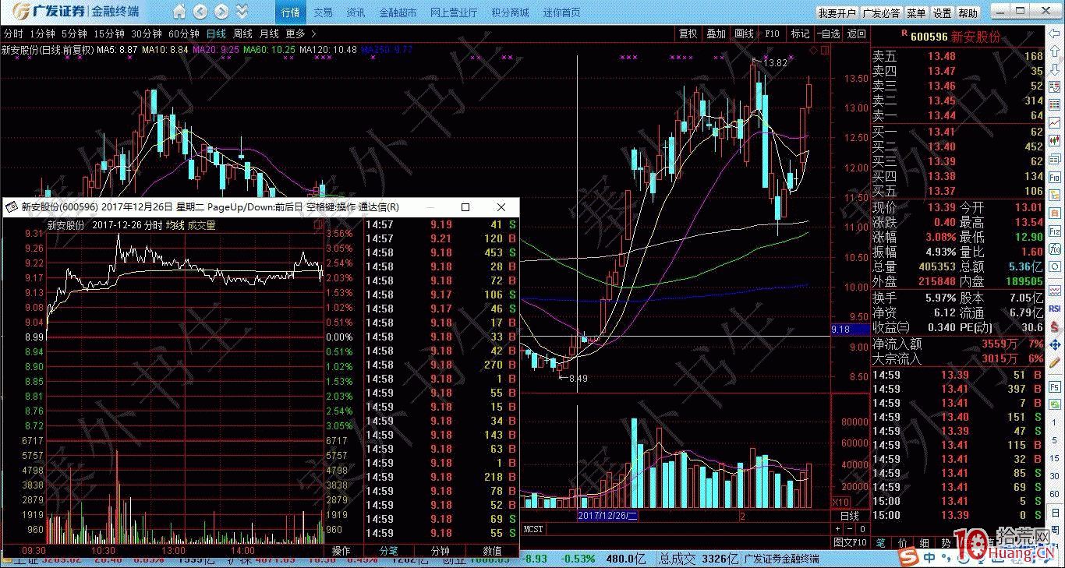Expand the 更多 periods dropdown

coord(300,34)
